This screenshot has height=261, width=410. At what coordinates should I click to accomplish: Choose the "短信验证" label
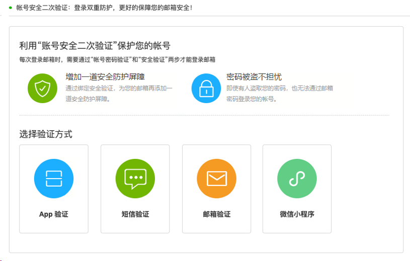coord(135,214)
